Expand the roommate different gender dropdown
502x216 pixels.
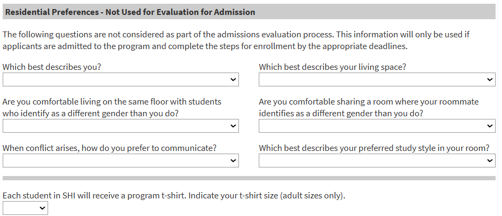[376, 126]
